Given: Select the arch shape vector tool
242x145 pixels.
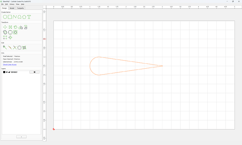Looking at the screenshot, I should click(x=19, y=17).
